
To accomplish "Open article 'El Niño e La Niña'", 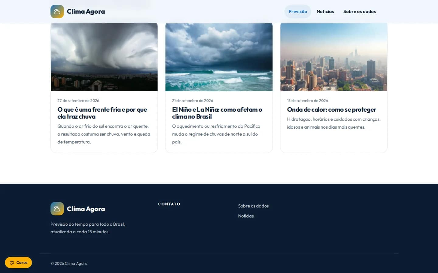I will (x=217, y=113).
